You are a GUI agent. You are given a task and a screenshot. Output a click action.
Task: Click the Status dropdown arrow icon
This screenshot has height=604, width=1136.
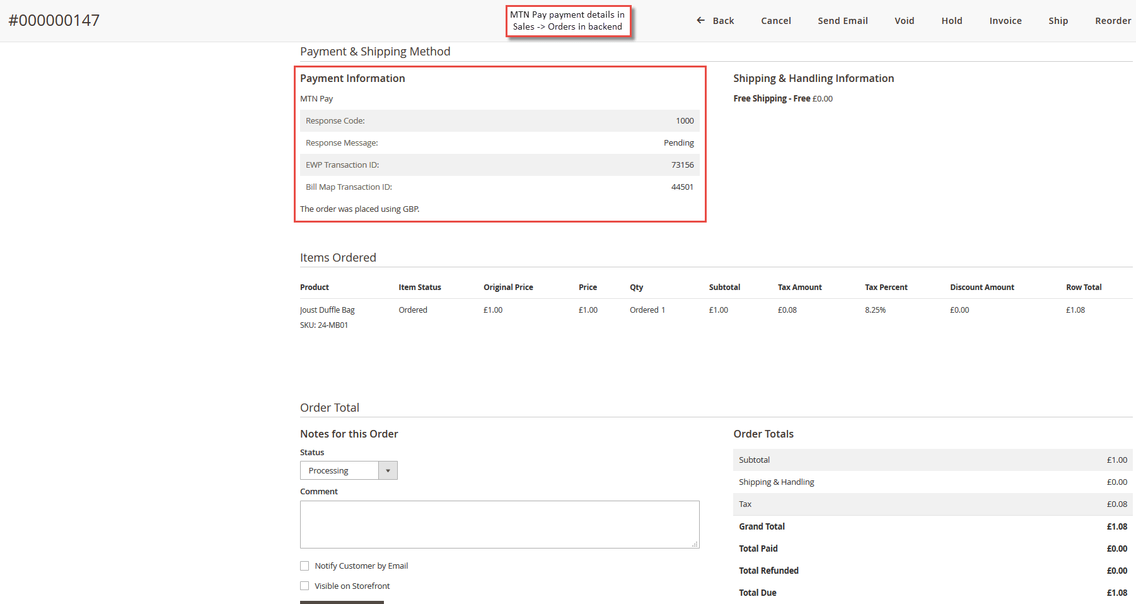[x=388, y=470]
